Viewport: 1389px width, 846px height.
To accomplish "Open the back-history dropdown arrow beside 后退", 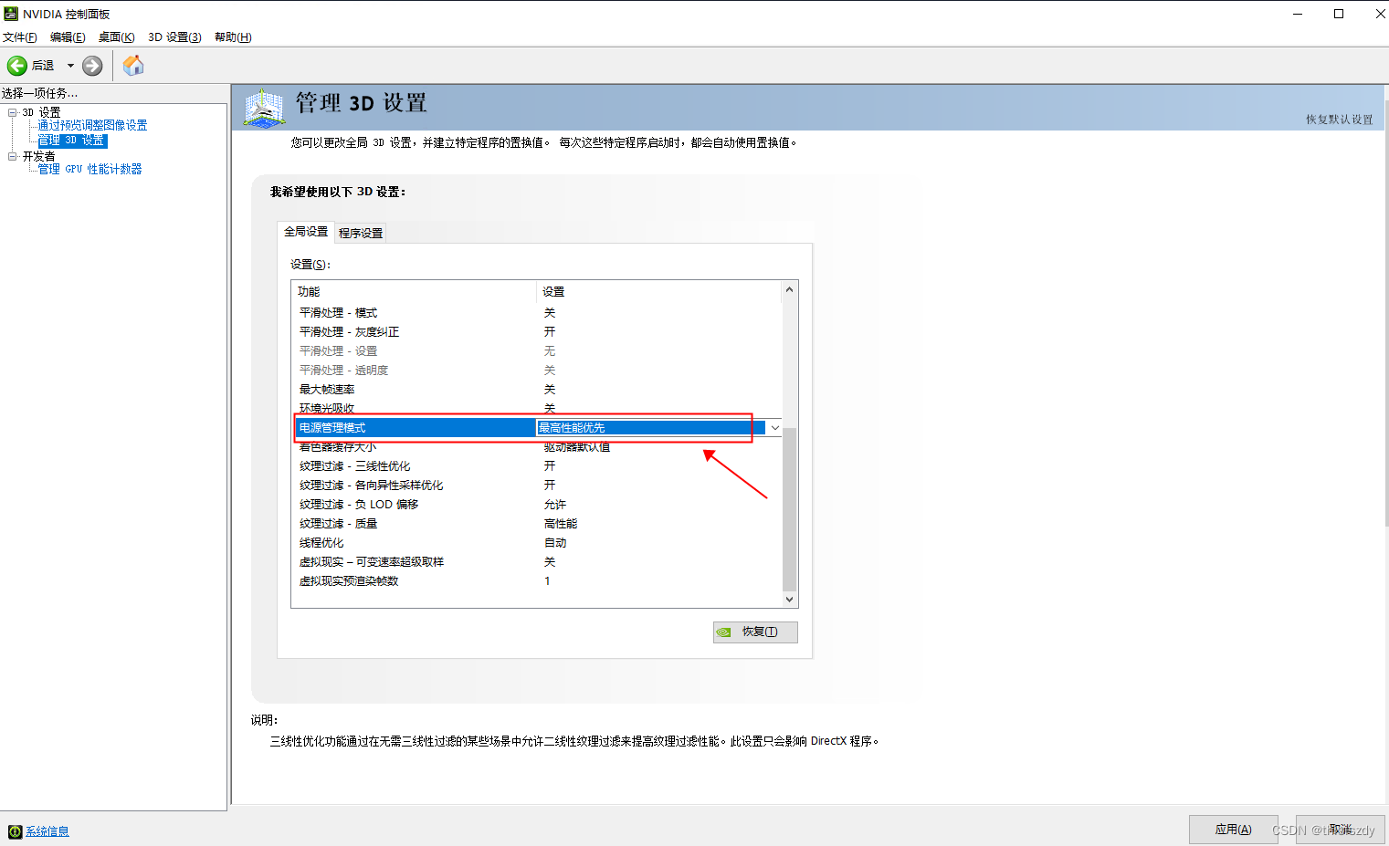I will coord(70,66).
